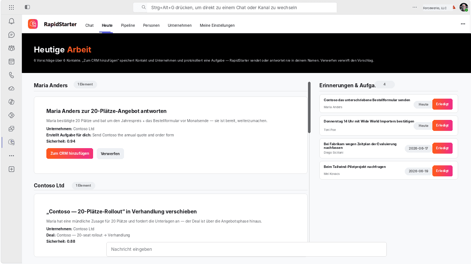Click the RapidStarter app logo

33,24
